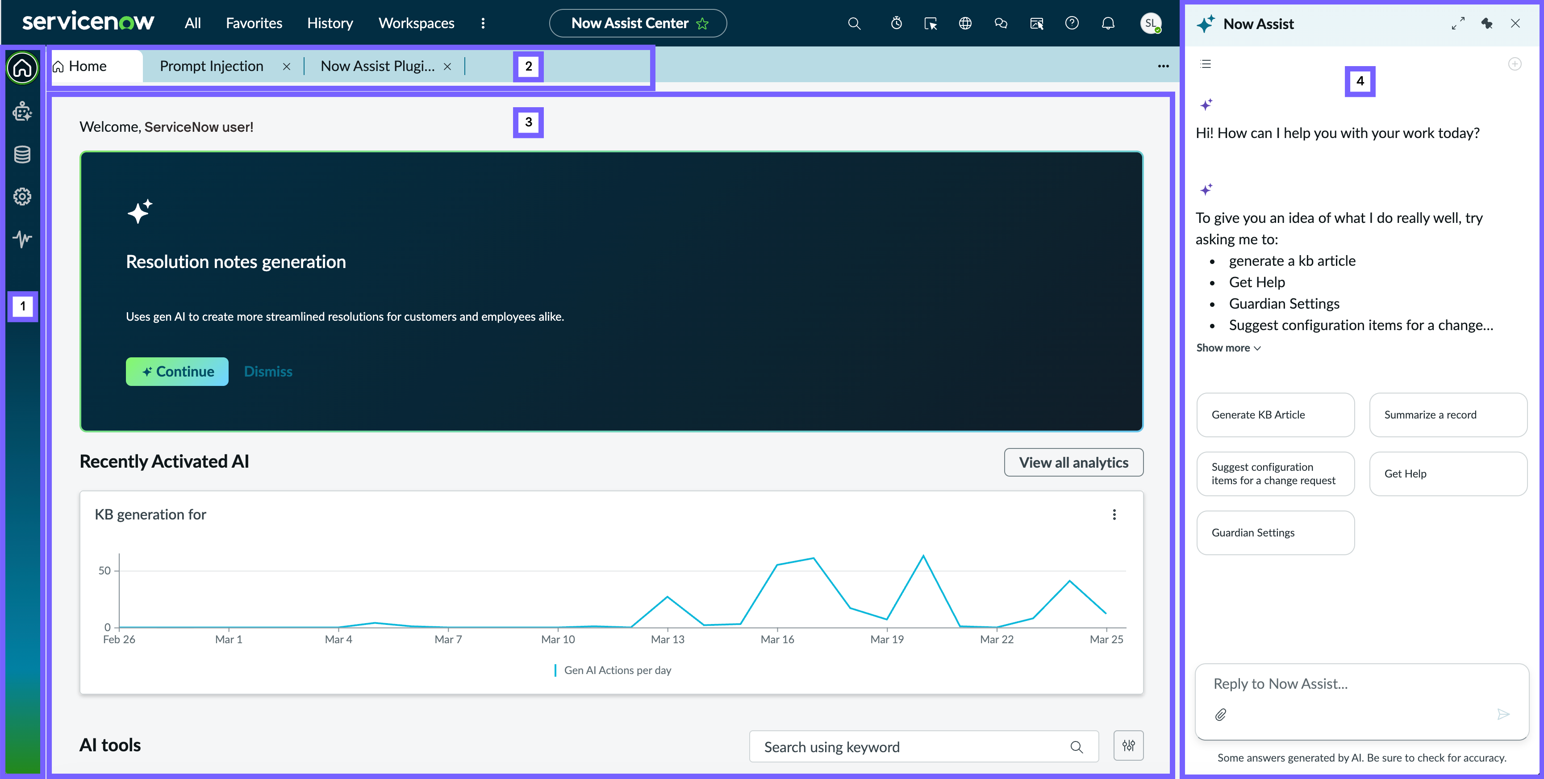The height and width of the screenshot is (779, 1544).
Task: Click the magnifier in keyword search box
Action: [x=1077, y=747]
